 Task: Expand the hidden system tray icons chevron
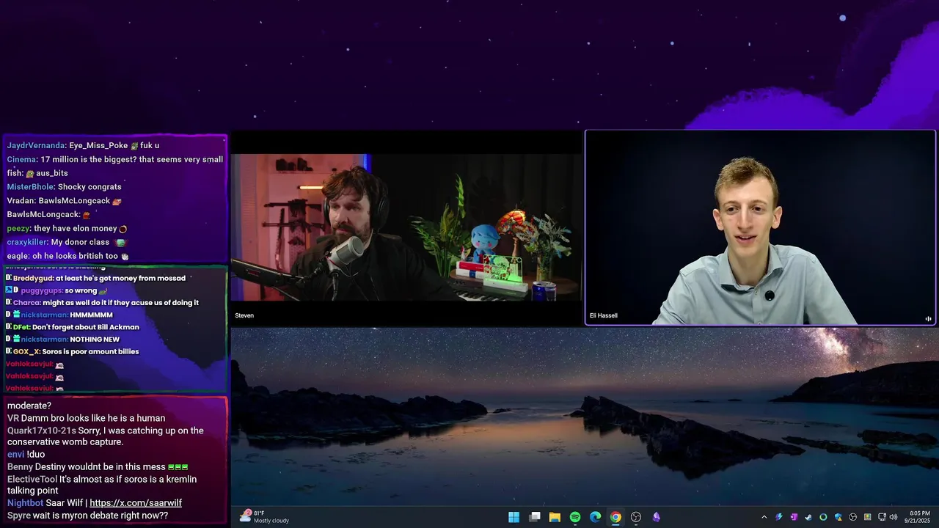pyautogui.click(x=764, y=517)
